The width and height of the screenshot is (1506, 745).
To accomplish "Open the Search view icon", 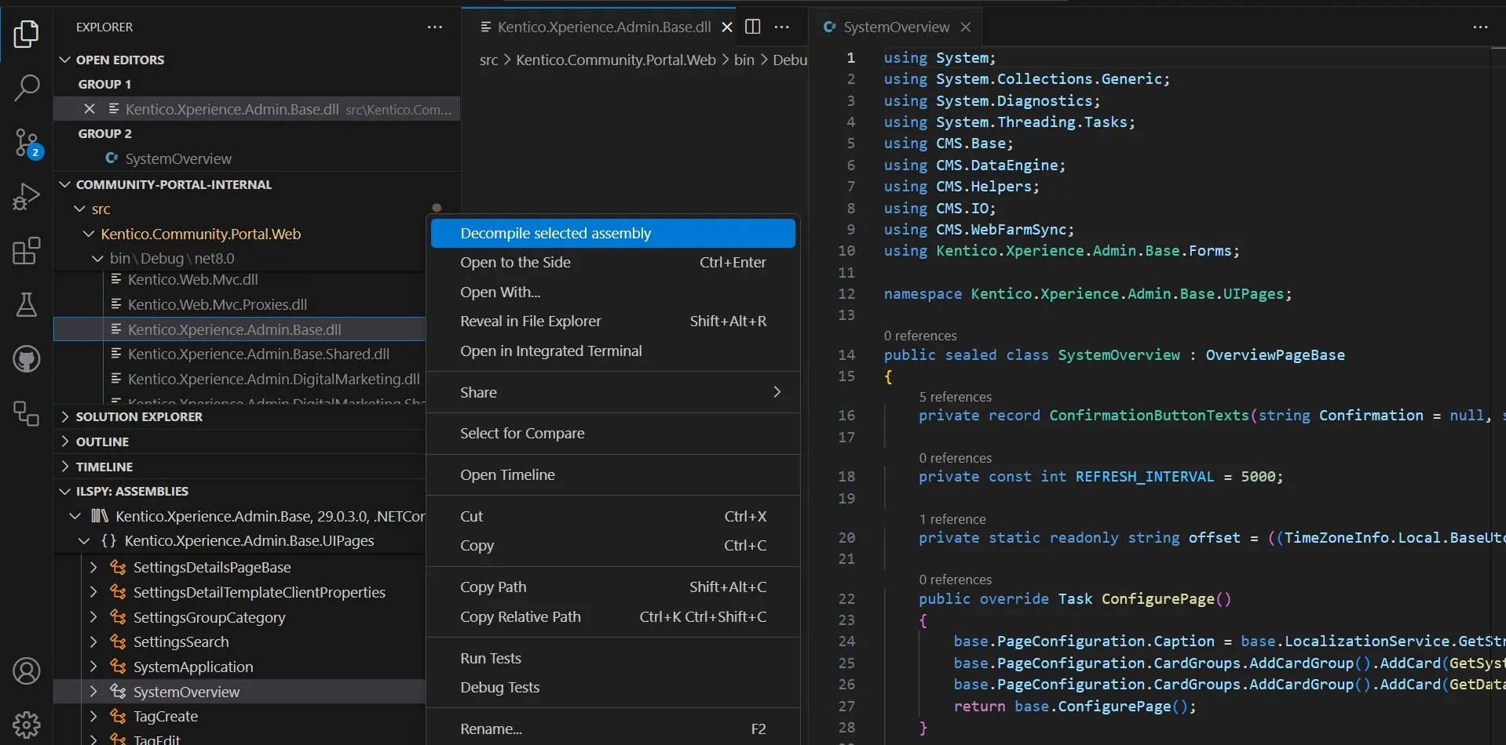I will (x=26, y=88).
